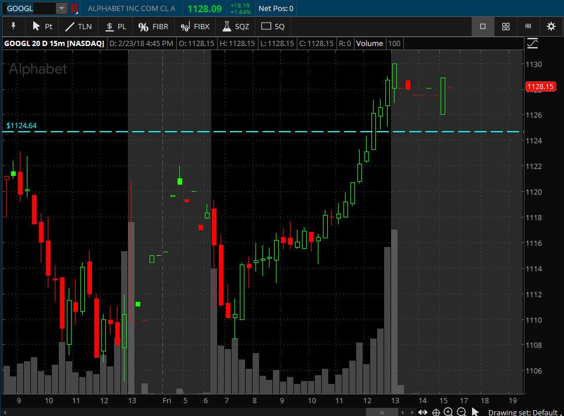Click the 1130 price axis label
Viewport: 564px width, 416px height.
pos(534,65)
